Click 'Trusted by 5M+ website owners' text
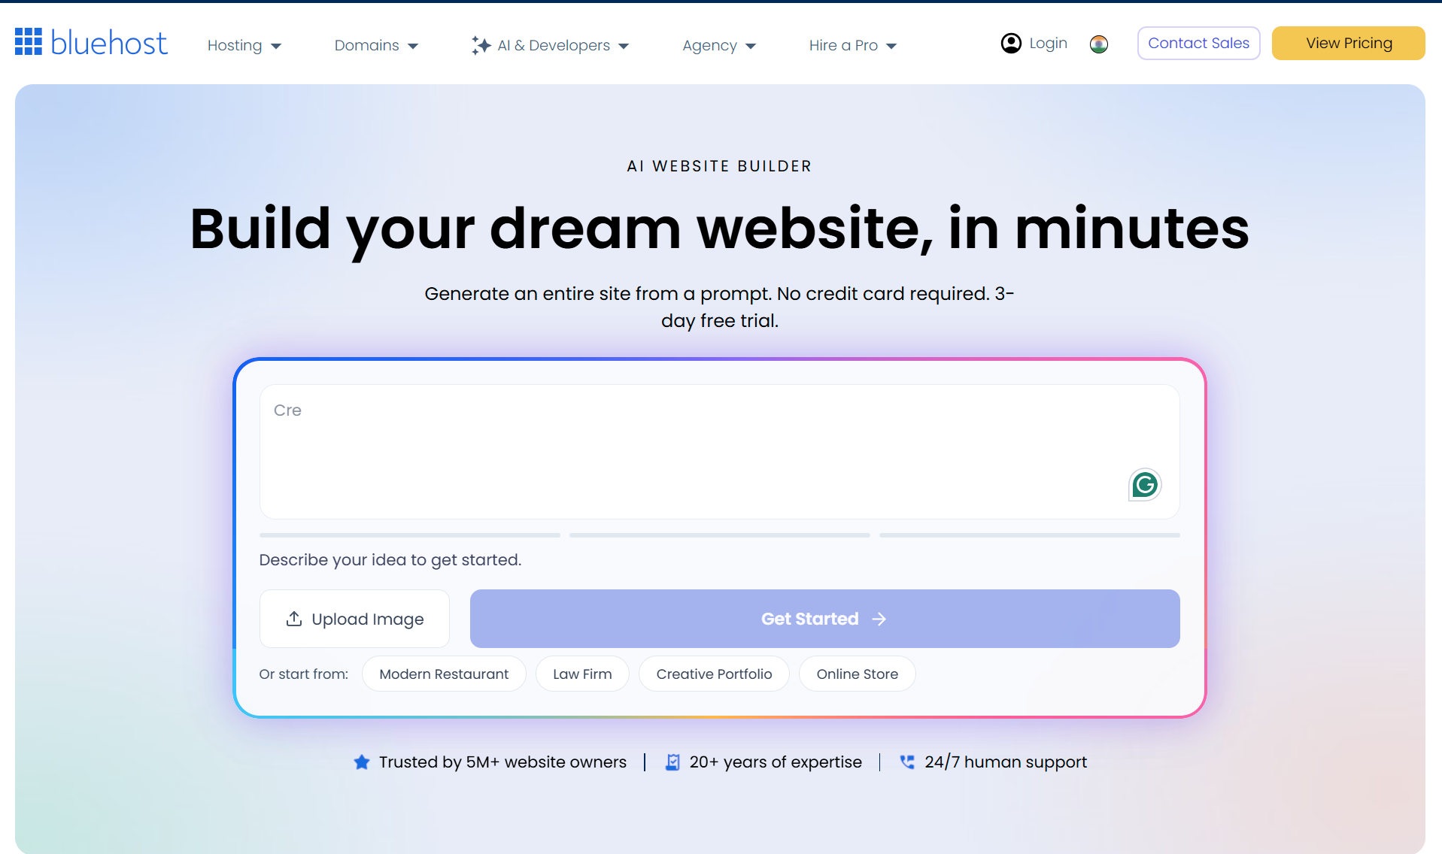The image size is (1442, 854). point(502,762)
